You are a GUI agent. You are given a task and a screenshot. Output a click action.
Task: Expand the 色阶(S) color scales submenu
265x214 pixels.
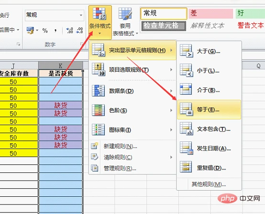tap(132, 110)
